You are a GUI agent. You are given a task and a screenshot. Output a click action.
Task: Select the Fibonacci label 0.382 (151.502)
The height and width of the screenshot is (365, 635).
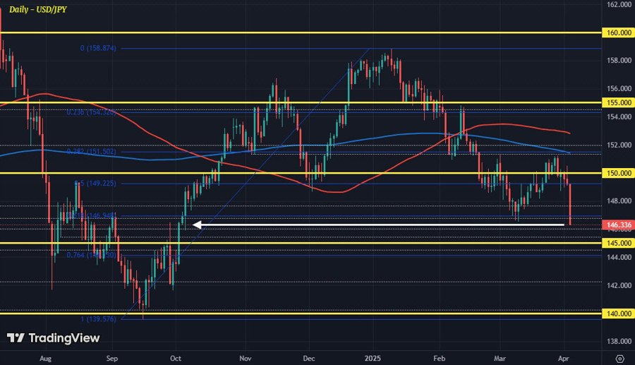(92, 152)
